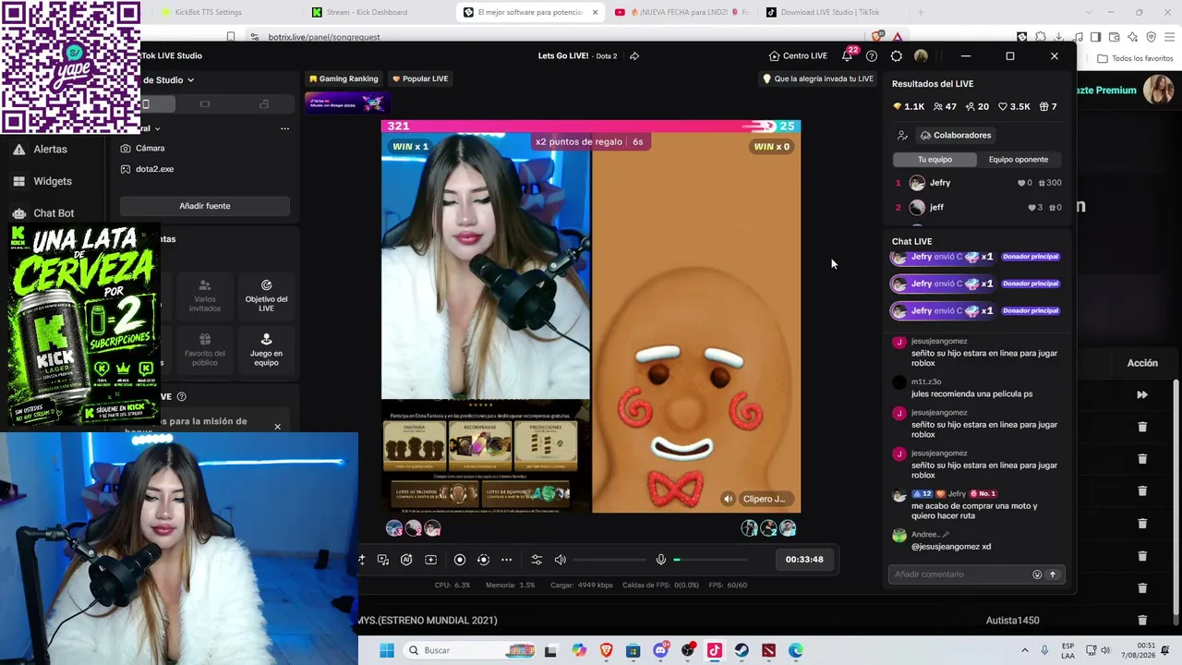Screen dimensions: 1182x665
Task: Expand the scene dropdown arrow above sources
Action: [157, 128]
